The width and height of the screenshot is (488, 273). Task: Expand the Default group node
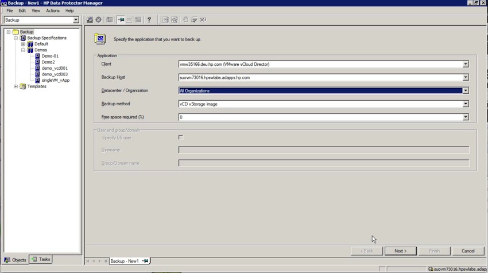tap(23, 44)
